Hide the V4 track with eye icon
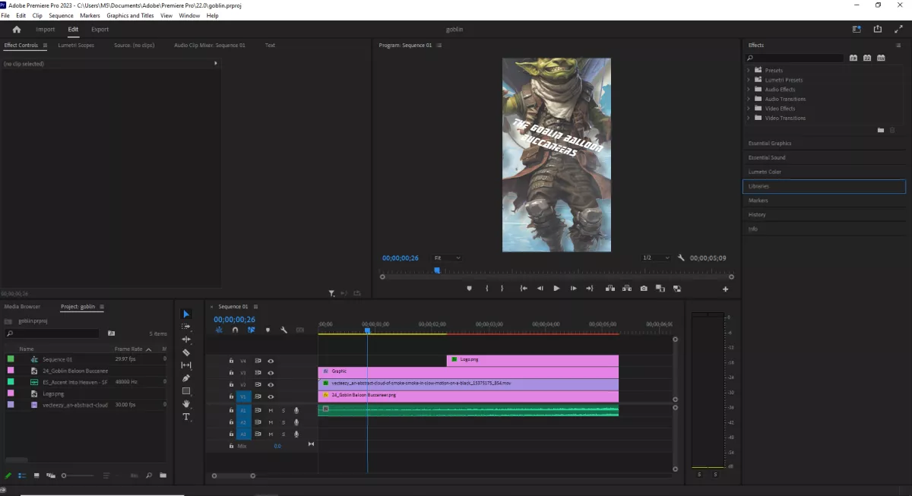Screen dimensions: 912x496 click(x=271, y=361)
